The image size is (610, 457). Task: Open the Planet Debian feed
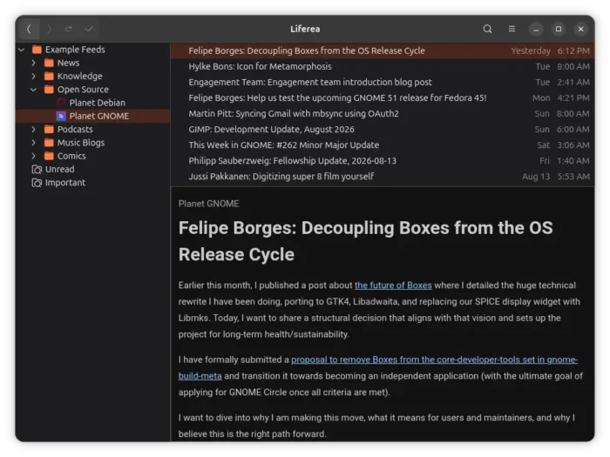(x=98, y=103)
